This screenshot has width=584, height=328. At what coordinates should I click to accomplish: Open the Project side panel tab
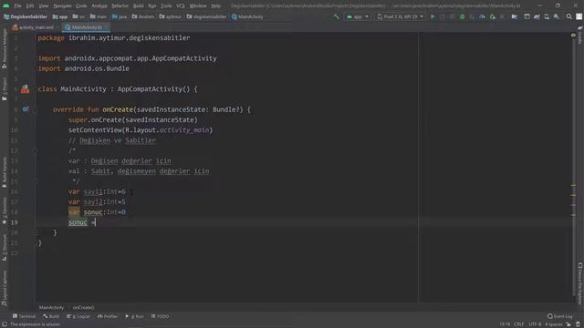pos(4,88)
